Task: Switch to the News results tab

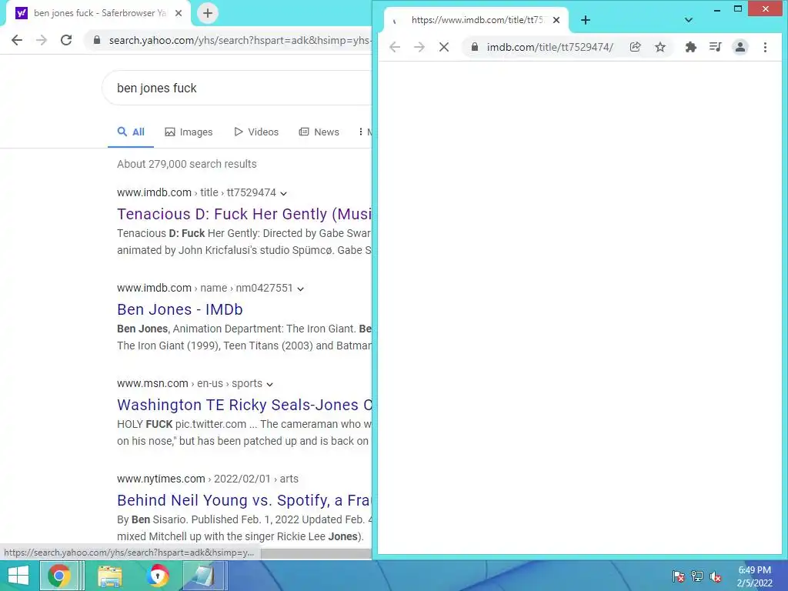Action: (319, 132)
